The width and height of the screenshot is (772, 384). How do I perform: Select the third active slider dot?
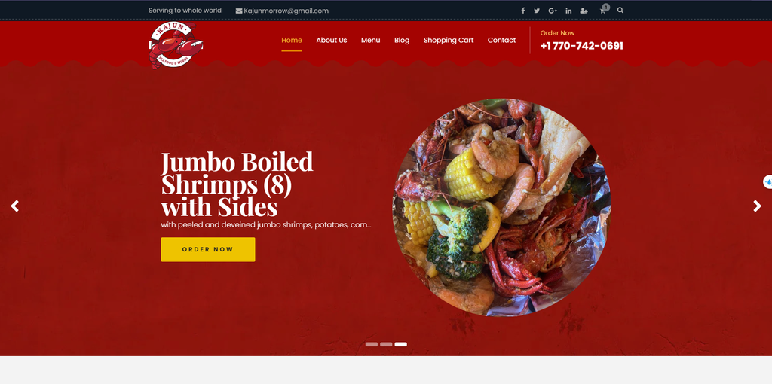pos(401,344)
